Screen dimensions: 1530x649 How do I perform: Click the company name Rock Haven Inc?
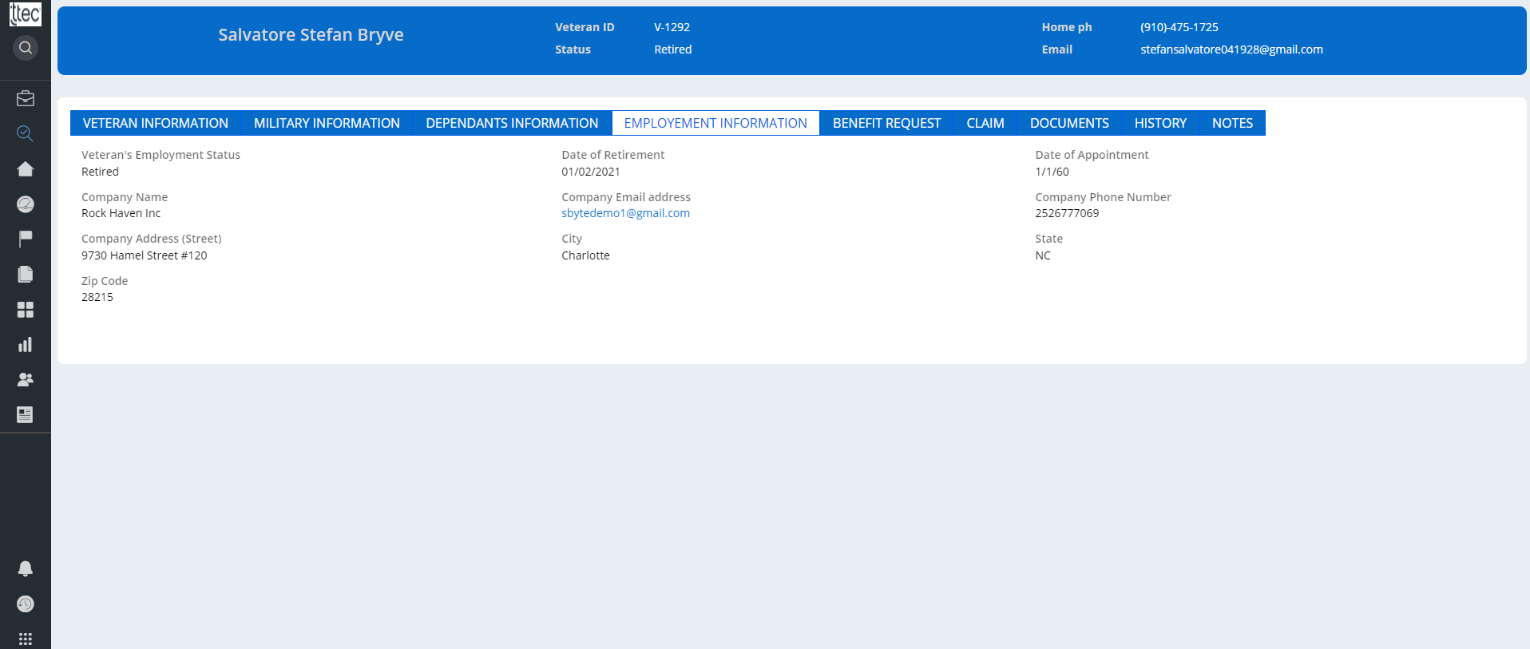pos(121,213)
